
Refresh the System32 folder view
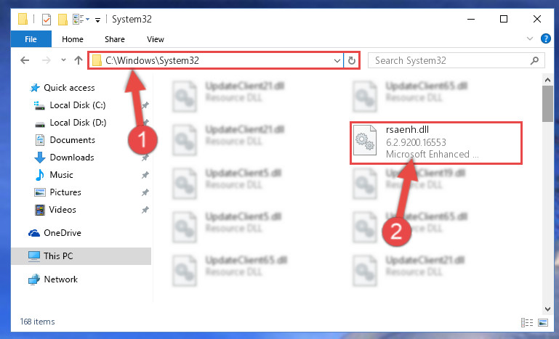tap(352, 60)
